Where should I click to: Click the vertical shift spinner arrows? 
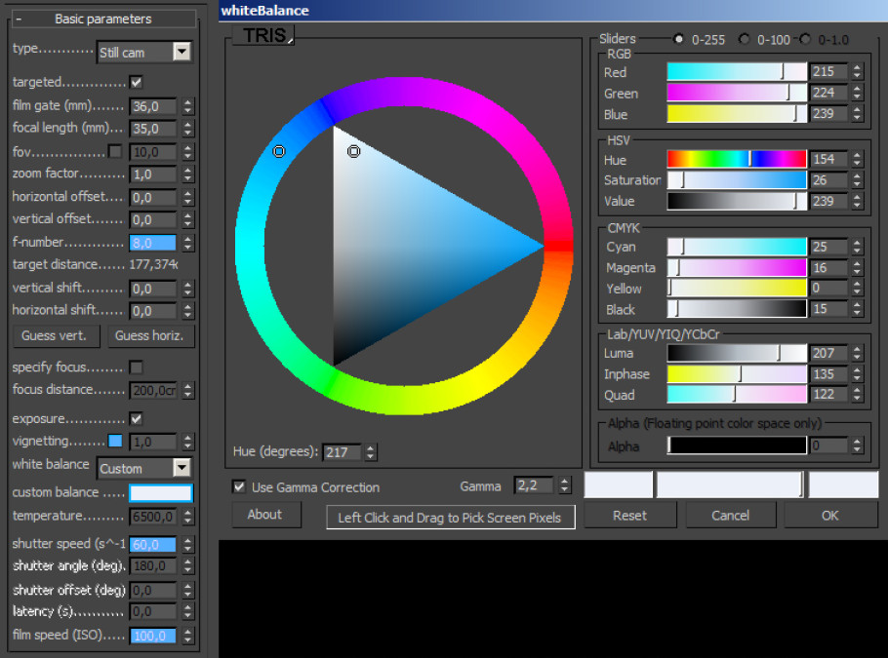(x=188, y=289)
